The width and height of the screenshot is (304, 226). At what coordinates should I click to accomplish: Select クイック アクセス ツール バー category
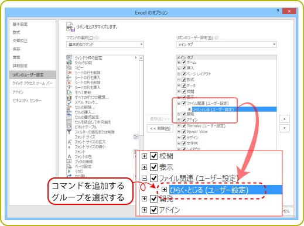[33, 83]
